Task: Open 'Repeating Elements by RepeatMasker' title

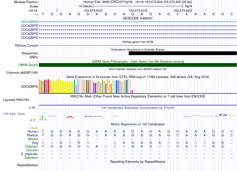Action: [x=138, y=162]
